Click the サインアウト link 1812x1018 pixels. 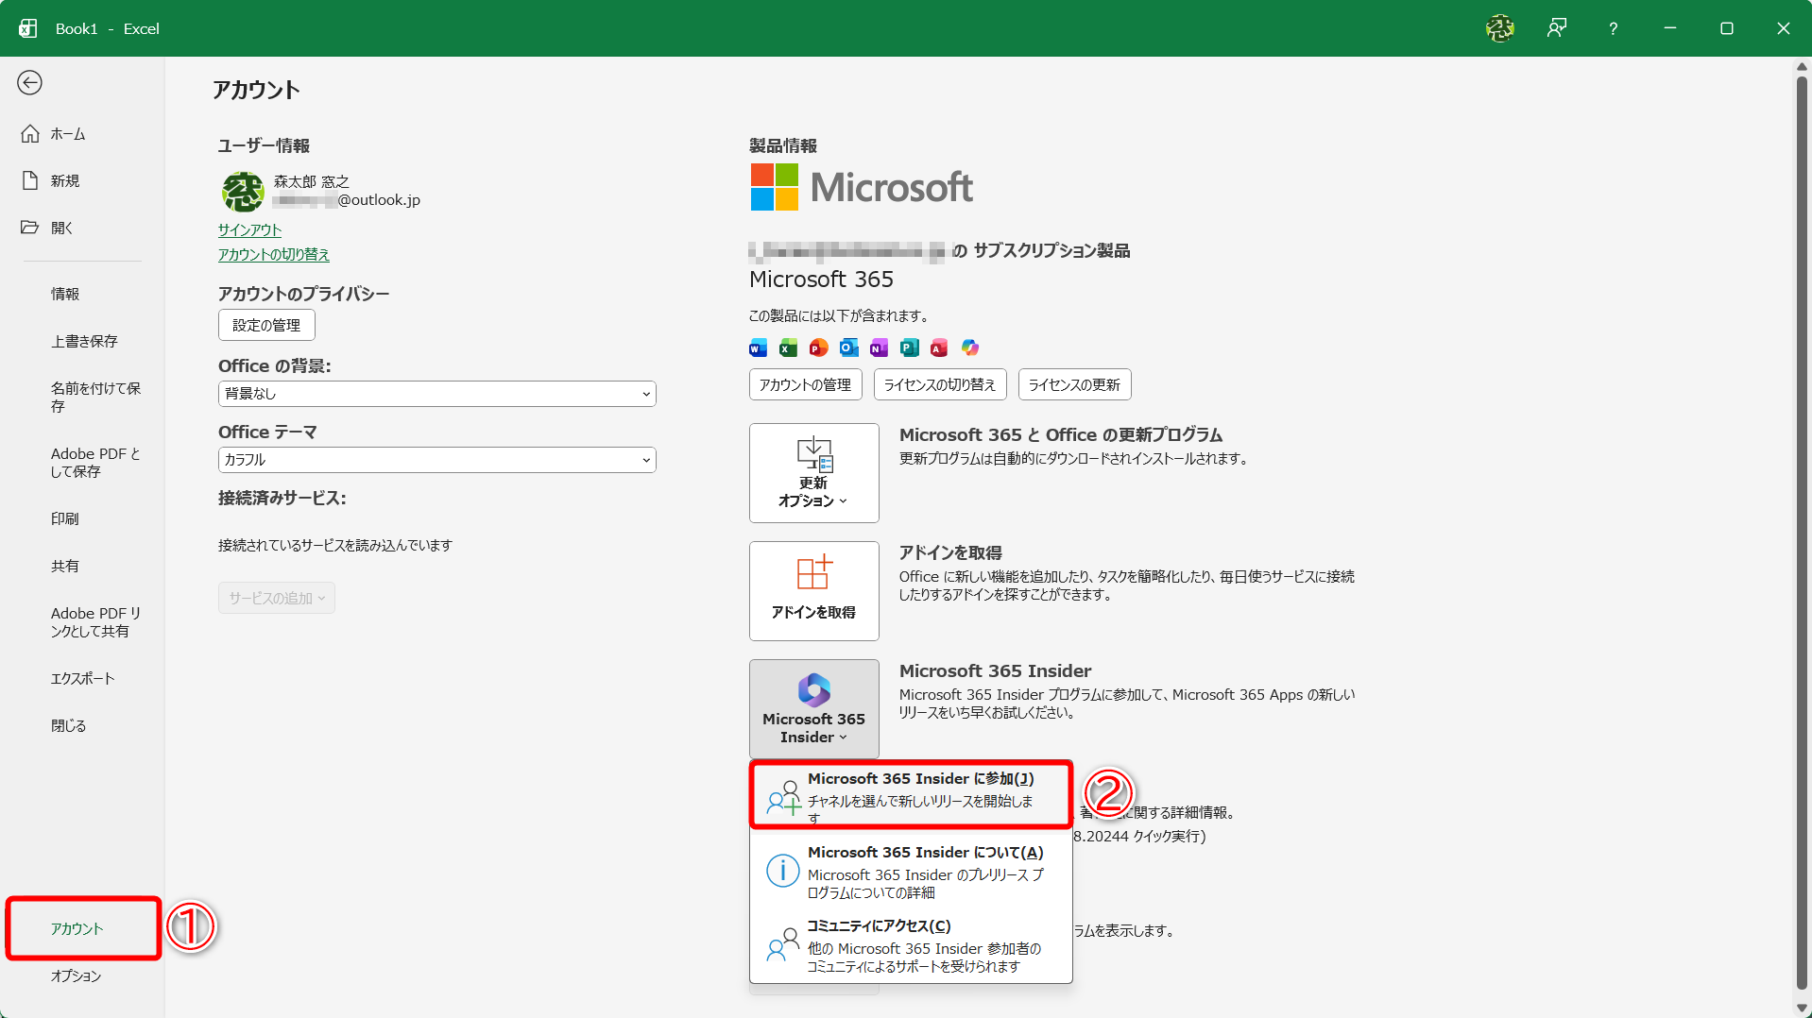tap(248, 229)
